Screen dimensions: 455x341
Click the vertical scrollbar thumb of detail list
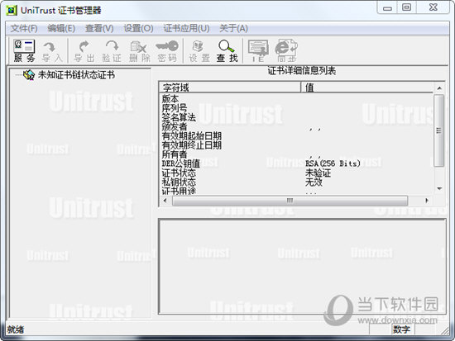pyautogui.click(x=439, y=130)
